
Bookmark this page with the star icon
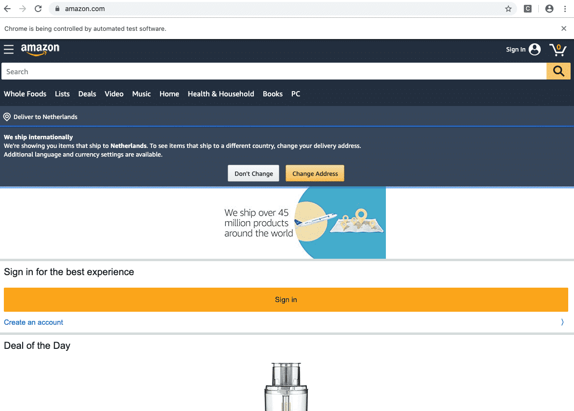tap(508, 9)
